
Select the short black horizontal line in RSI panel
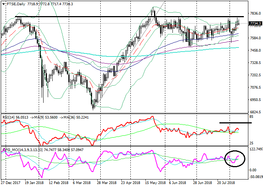236,123
